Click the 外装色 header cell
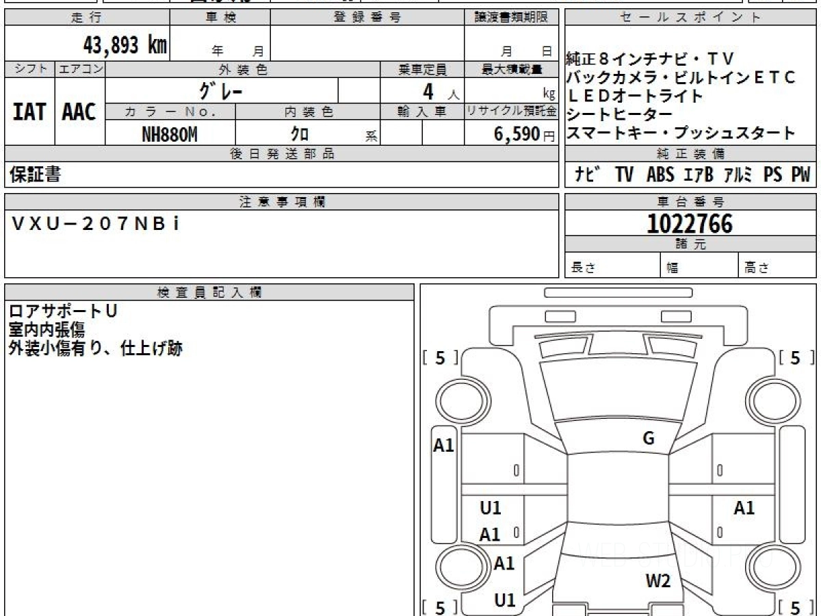Image resolution: width=821 pixels, height=616 pixels. pos(244,69)
